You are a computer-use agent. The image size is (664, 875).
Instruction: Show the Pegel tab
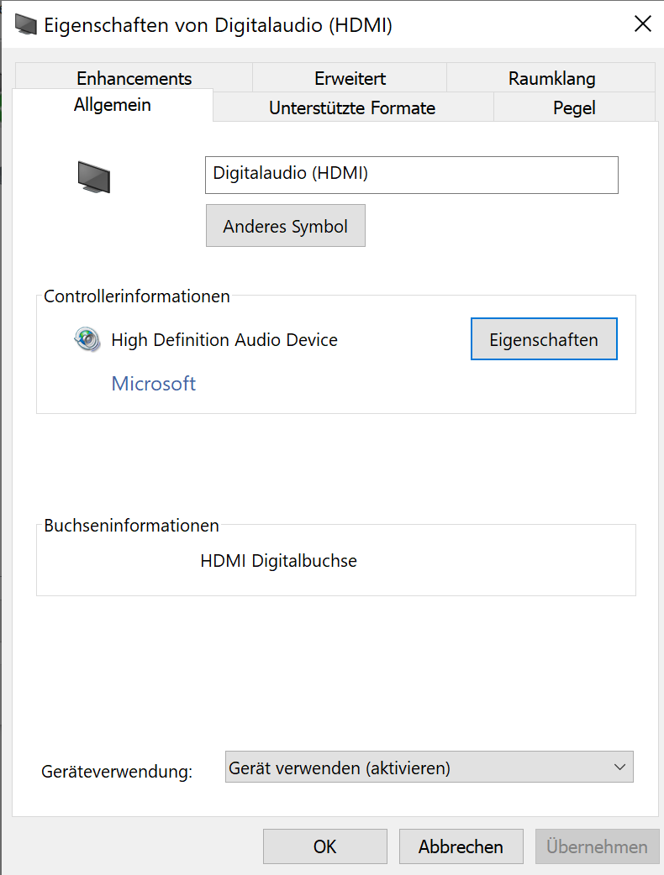coord(574,107)
